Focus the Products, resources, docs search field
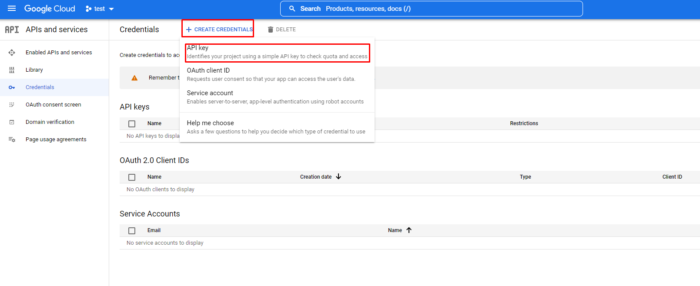Image resolution: width=700 pixels, height=286 pixels. [x=432, y=9]
